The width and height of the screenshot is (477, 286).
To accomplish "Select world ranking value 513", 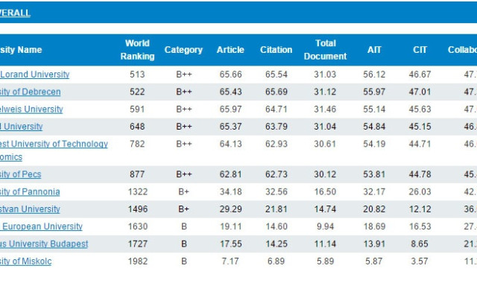I will click(137, 74).
